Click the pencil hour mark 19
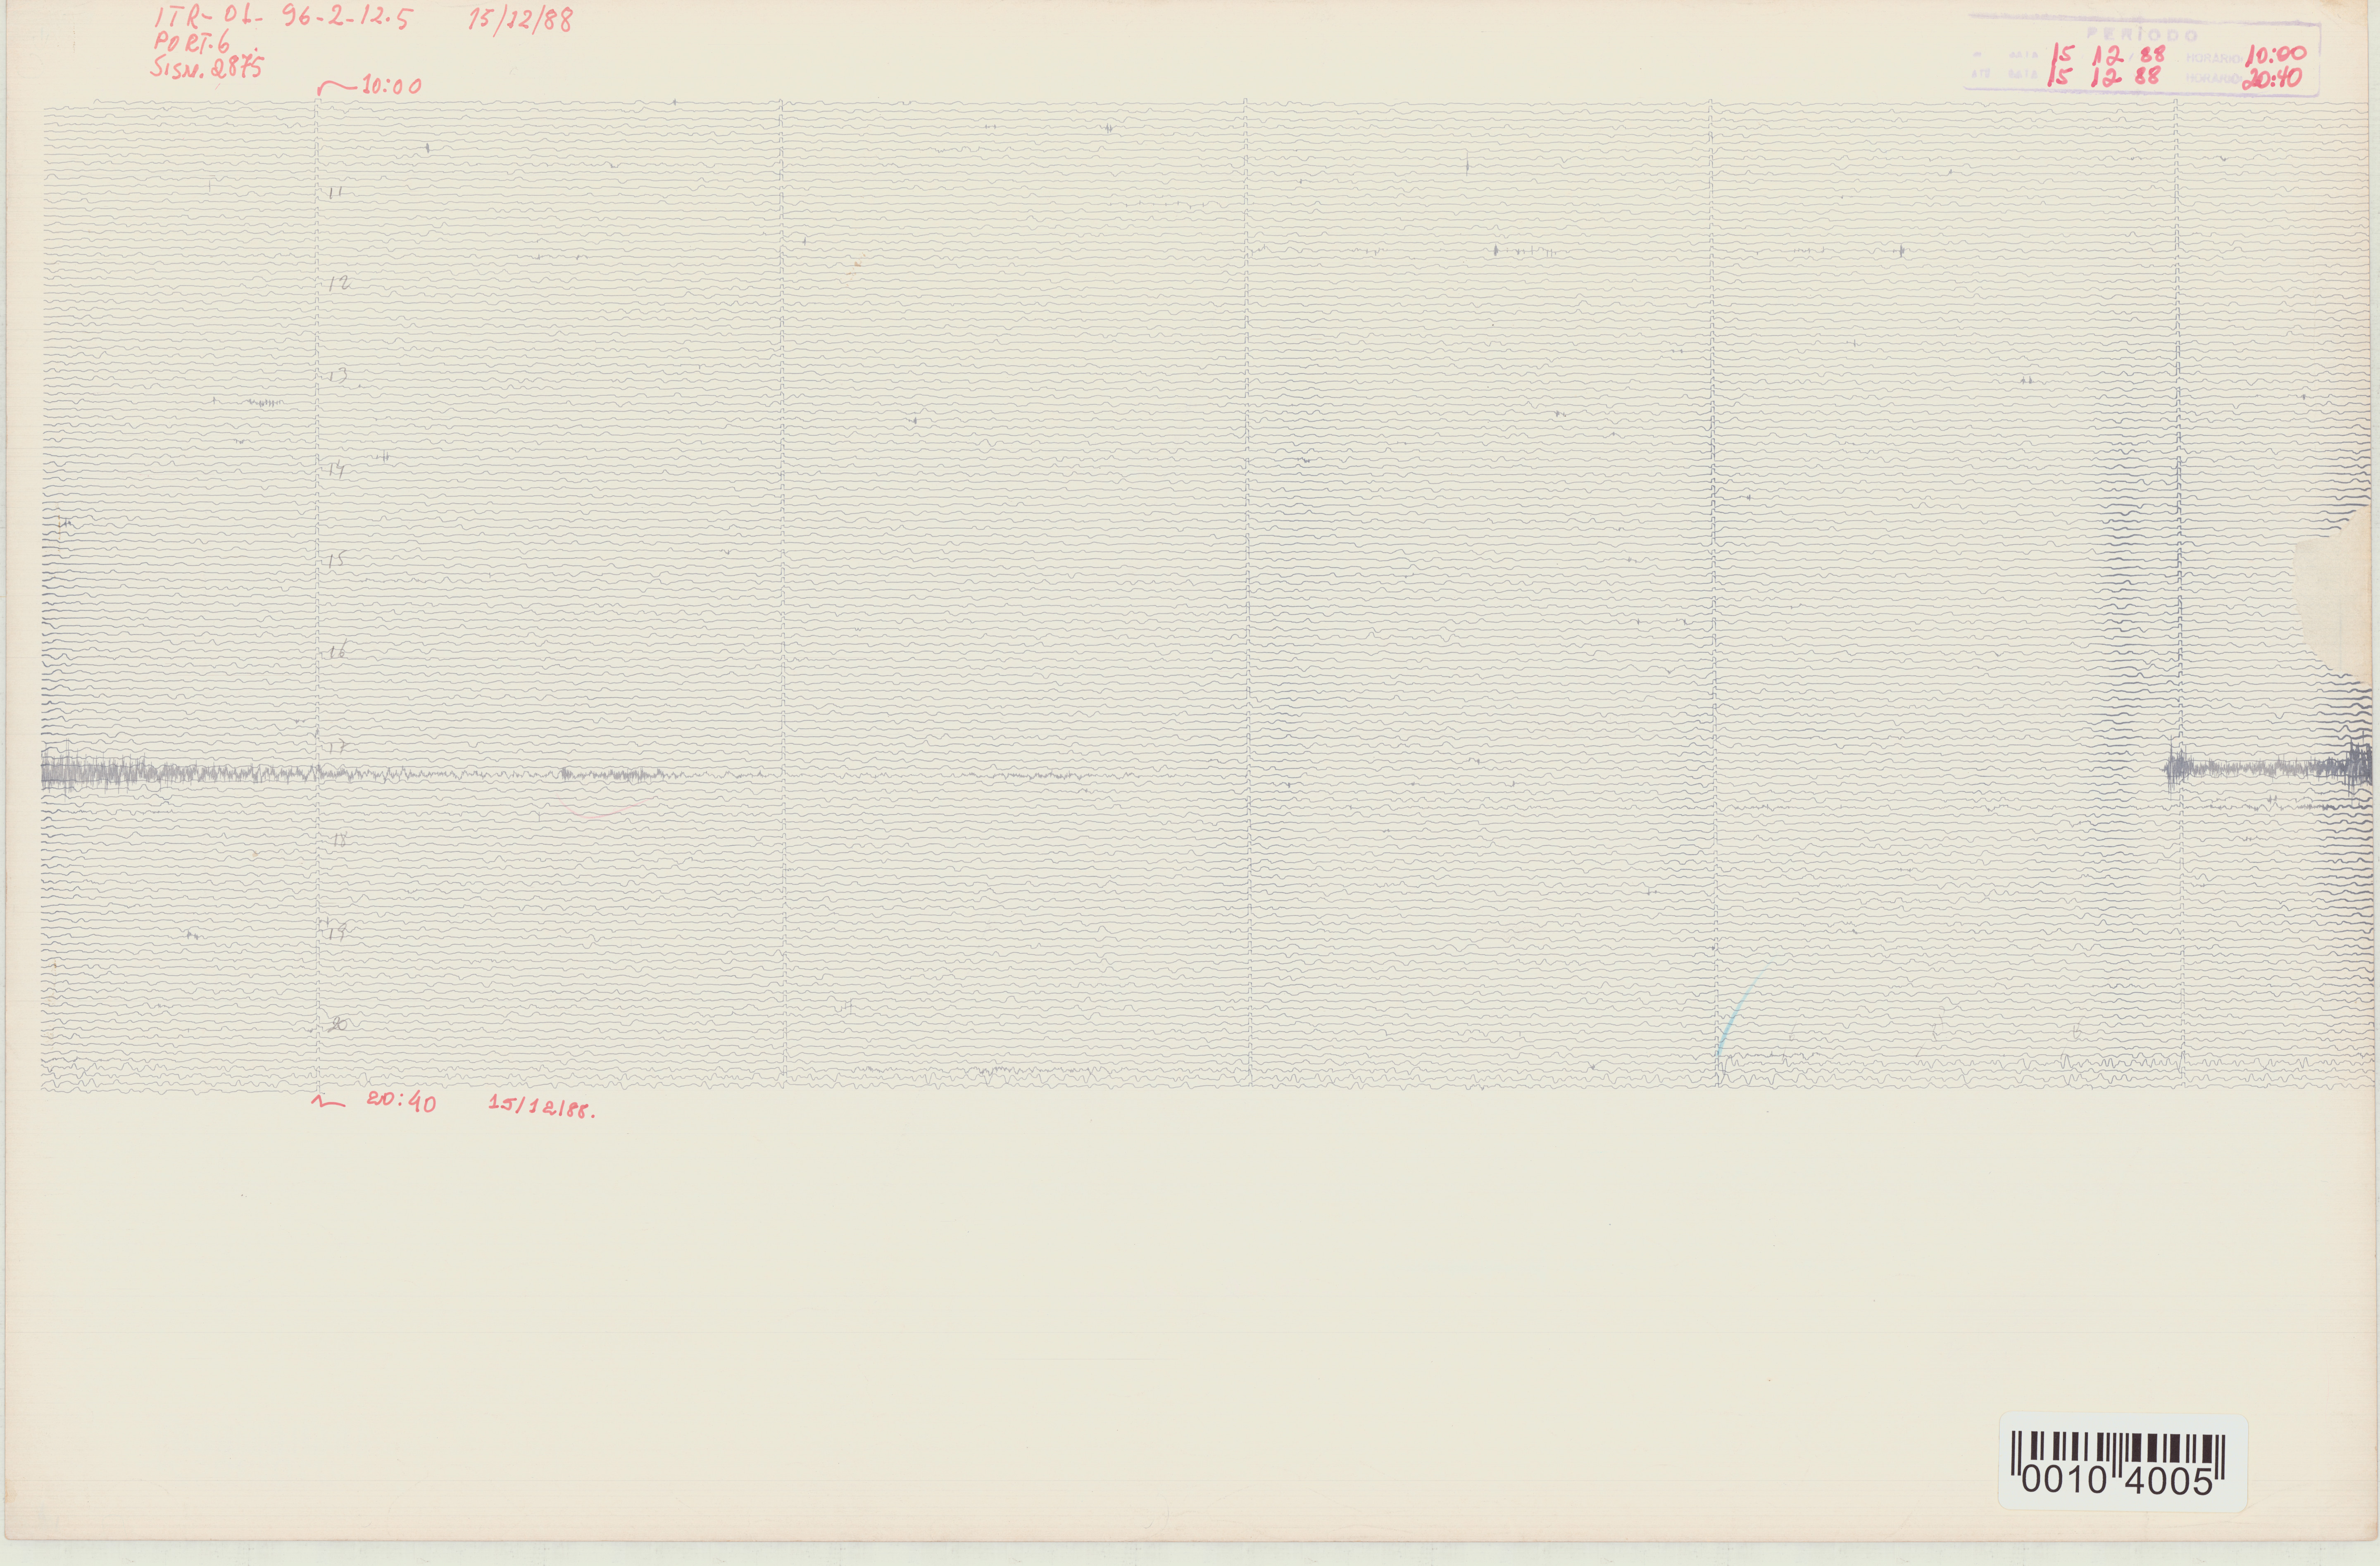The width and height of the screenshot is (2380, 1566). pyautogui.click(x=337, y=932)
